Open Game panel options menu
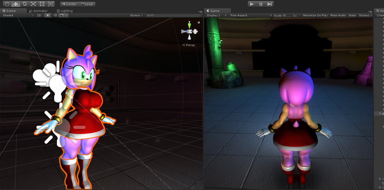The width and height of the screenshot is (384, 190). point(370,12)
